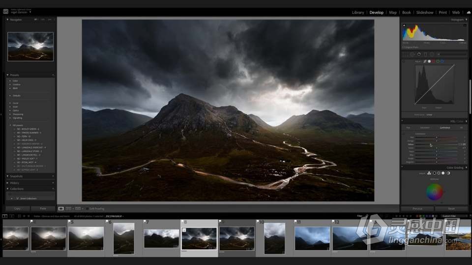This screenshot has width=472, height=265.
Task: Toggle the Tone Curve panel switch
Action: click(403, 61)
